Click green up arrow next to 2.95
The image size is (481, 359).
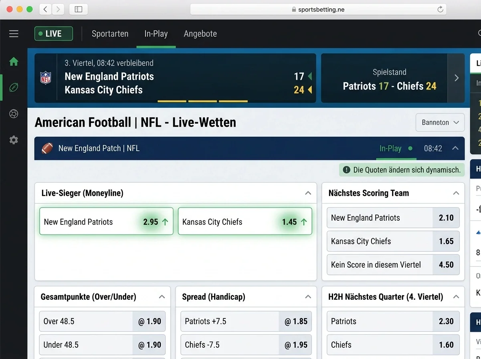[x=165, y=222]
